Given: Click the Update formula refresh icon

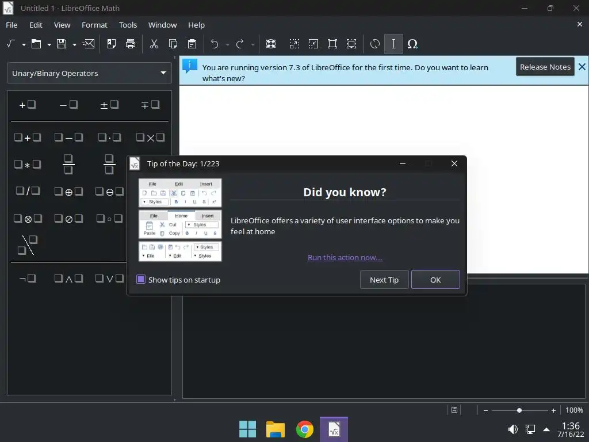Looking at the screenshot, I should coord(375,44).
